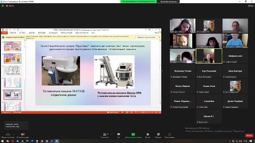This screenshot has height=143, width=255.
Task: Open the Transitions ribbon tab
Action: (42, 33)
